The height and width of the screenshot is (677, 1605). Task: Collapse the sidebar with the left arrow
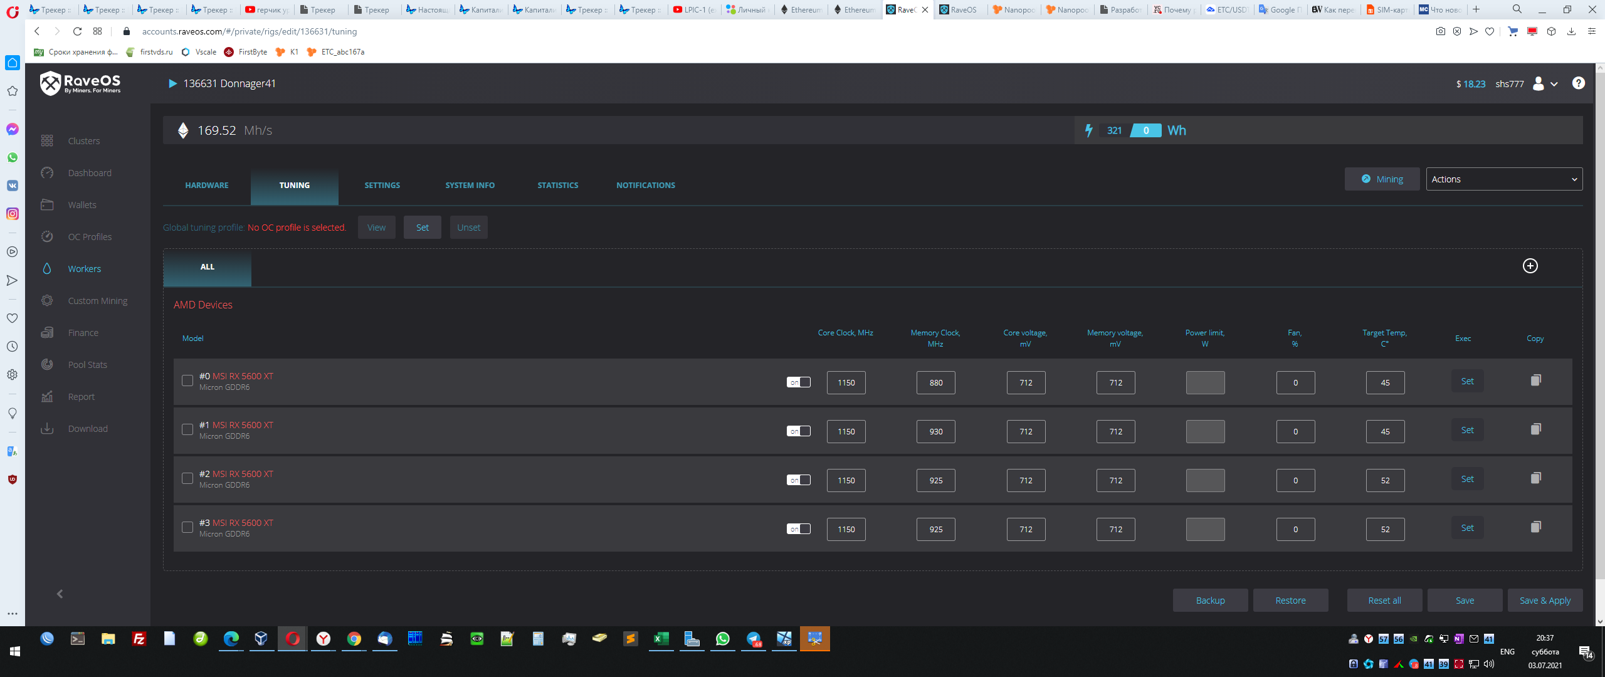tap(60, 594)
